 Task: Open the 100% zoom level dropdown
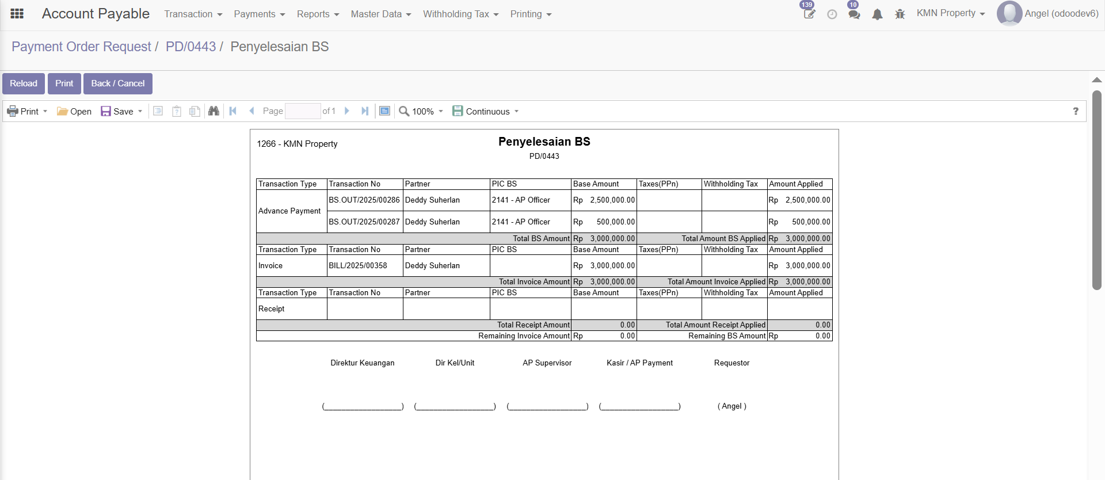tap(428, 111)
